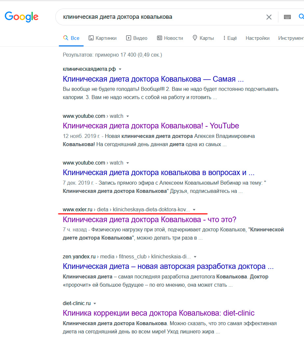Switch to the Видео tab
This screenshot has width=304, height=338.
coord(137,38)
